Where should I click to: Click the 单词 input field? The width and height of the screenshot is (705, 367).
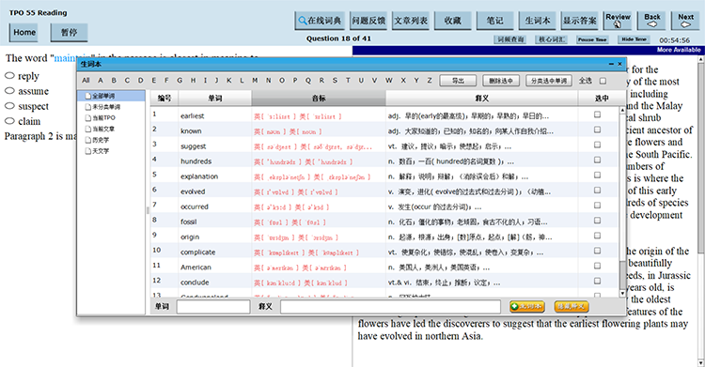point(213,306)
